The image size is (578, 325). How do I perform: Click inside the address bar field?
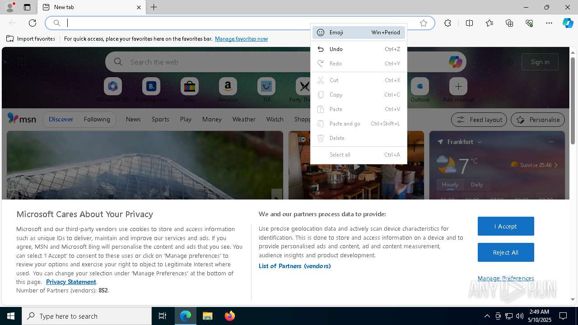tap(239, 23)
